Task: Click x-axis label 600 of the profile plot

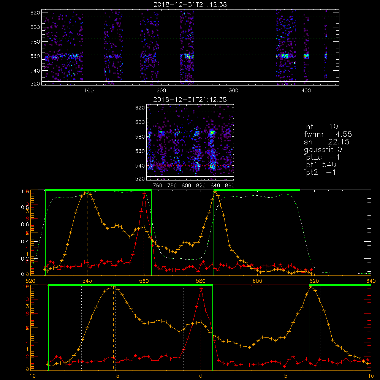Action: tap(257, 281)
